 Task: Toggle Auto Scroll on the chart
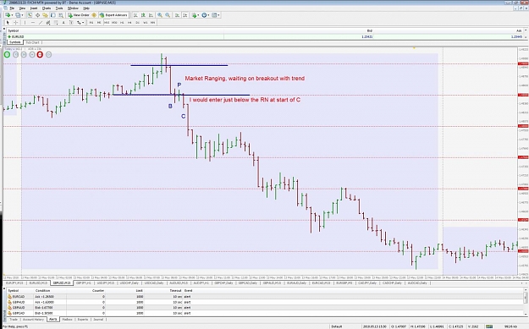point(177,15)
